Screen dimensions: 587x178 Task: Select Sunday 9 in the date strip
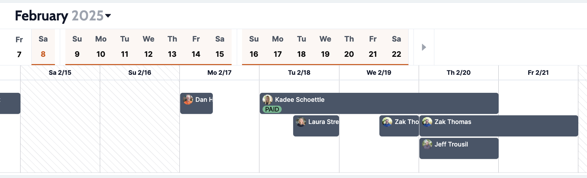pyautogui.click(x=77, y=47)
